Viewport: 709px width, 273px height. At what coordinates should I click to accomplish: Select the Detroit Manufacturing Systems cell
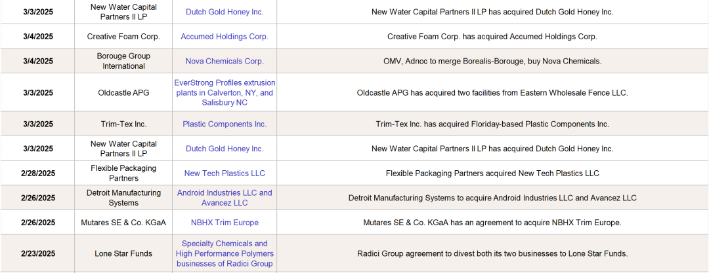(123, 198)
